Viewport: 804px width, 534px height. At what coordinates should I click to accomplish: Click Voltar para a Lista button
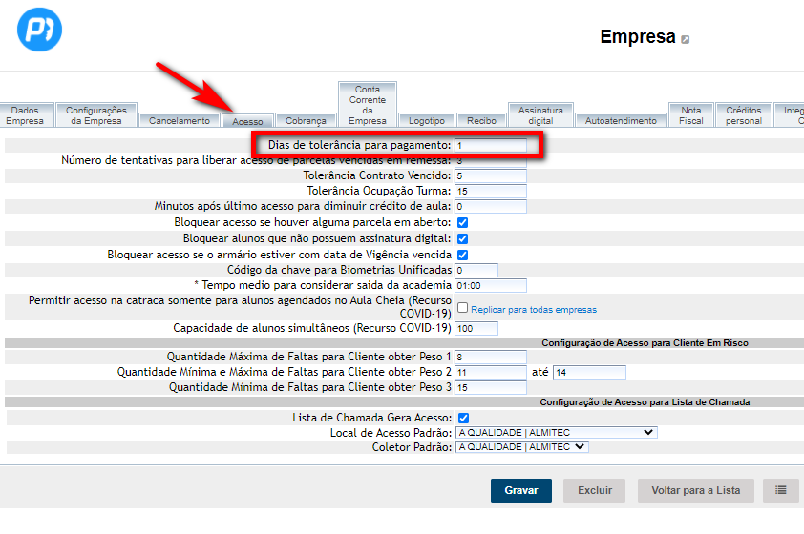(695, 490)
